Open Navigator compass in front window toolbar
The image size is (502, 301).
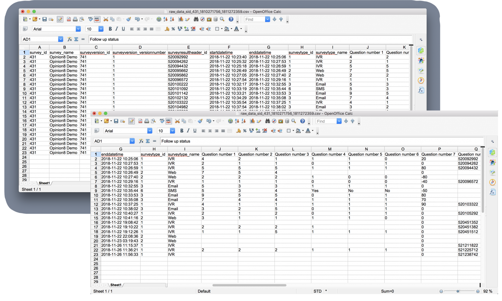coord(274,121)
